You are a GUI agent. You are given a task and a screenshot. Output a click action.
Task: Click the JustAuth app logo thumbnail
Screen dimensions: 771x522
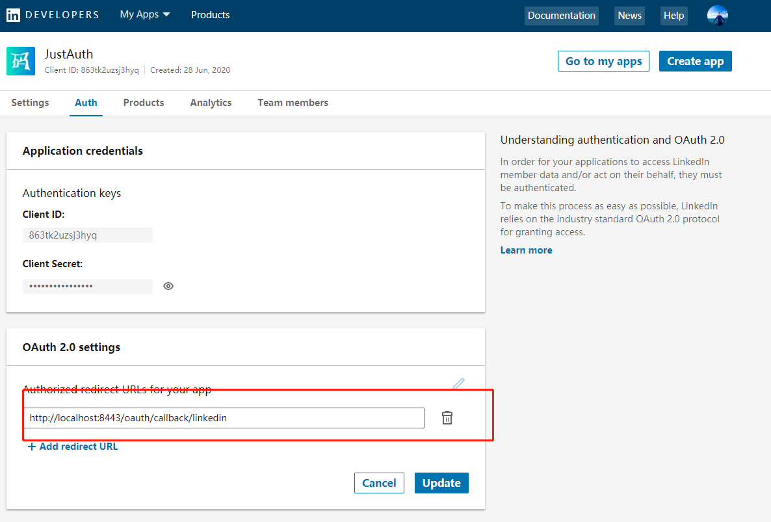point(21,61)
